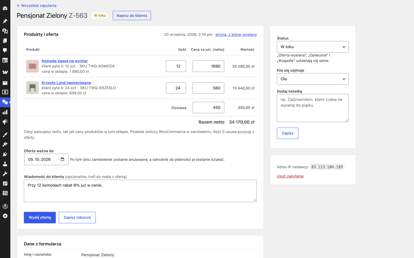Open Payments via the dollar bill icon

5,92
